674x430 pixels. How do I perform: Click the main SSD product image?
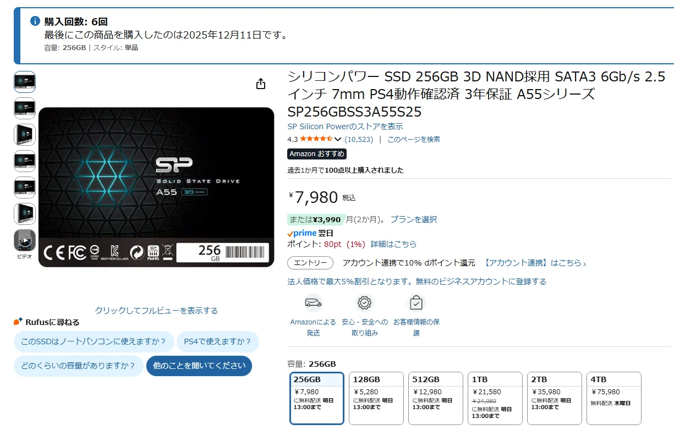point(156,187)
